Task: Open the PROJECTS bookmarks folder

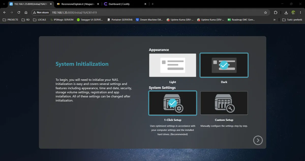Action: pyautogui.click(x=10, y=19)
